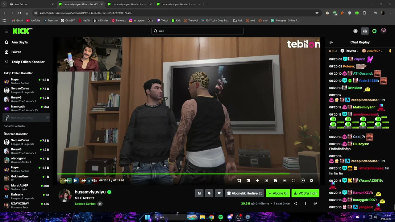Enter fullscreen video mode
395x222 pixels.
[x=293, y=181]
